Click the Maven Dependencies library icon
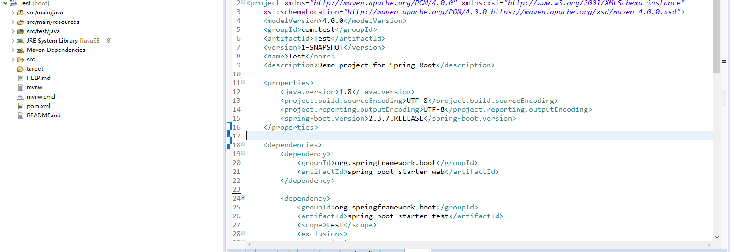The height and width of the screenshot is (252, 734). click(21, 50)
